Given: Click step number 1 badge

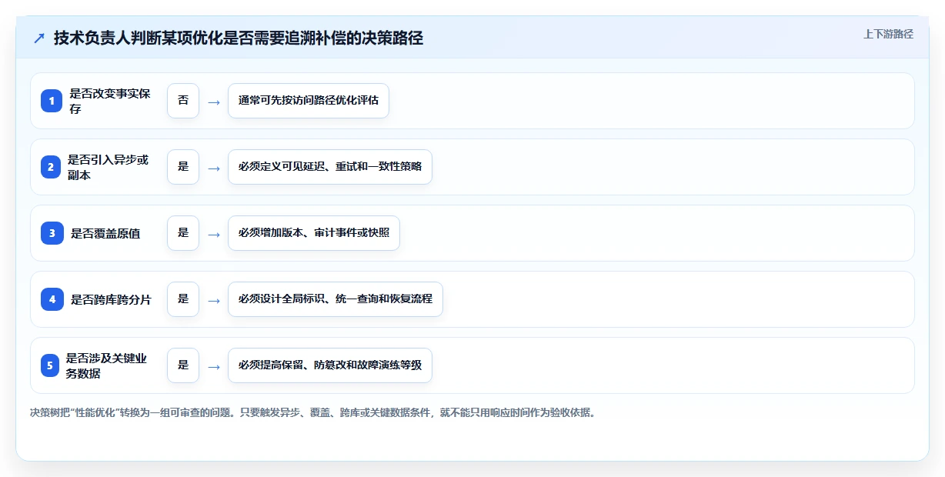Looking at the screenshot, I should (52, 101).
